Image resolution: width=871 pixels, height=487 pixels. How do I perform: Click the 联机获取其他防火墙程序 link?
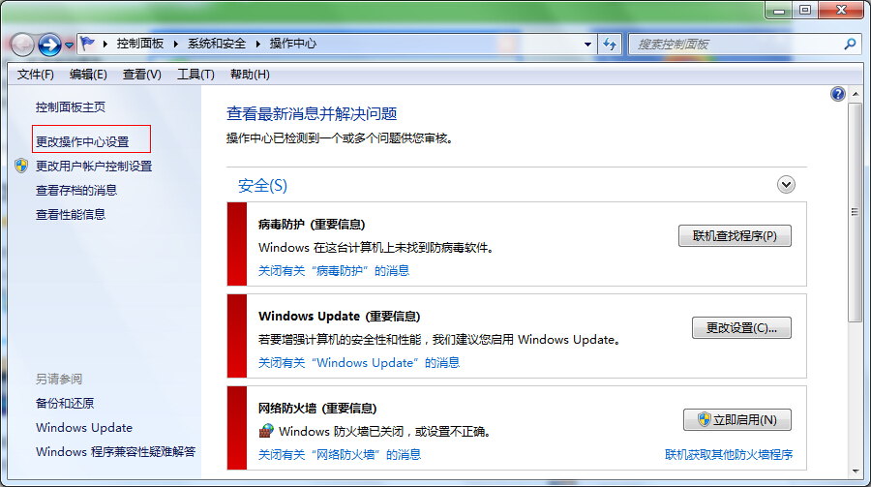[x=728, y=455]
